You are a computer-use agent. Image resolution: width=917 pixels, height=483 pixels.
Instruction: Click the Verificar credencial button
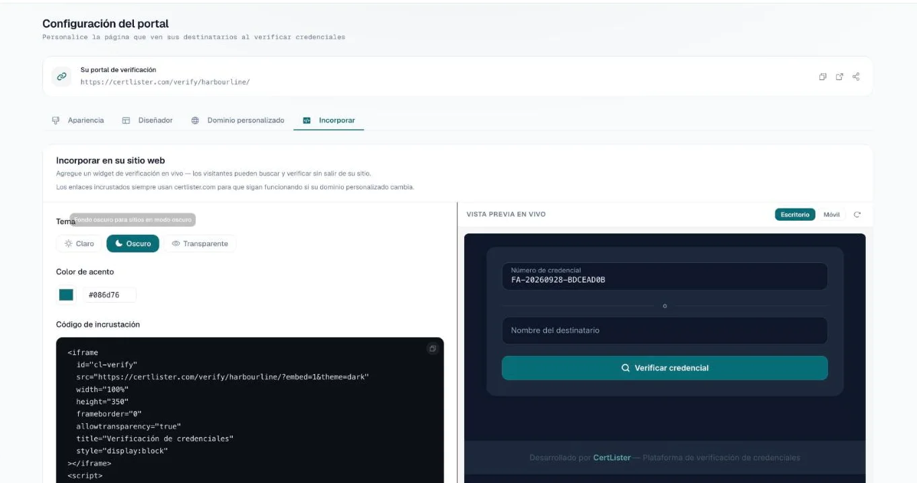coord(665,368)
